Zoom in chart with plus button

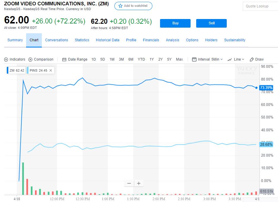pyautogui.click(x=138, y=183)
